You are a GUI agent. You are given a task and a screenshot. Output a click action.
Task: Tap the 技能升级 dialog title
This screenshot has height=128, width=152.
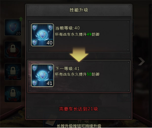79,10
